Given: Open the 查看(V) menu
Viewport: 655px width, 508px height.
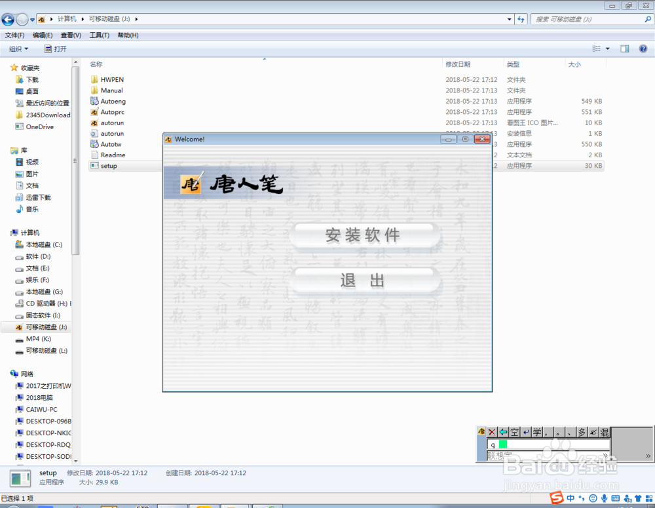Looking at the screenshot, I should tap(71, 35).
